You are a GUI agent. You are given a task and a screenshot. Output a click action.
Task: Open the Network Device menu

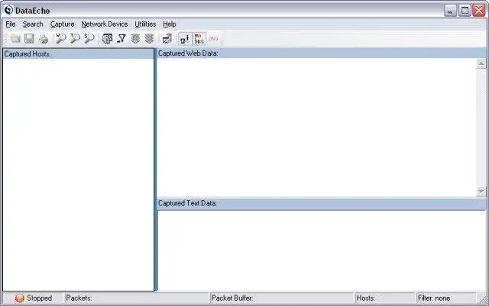(105, 24)
